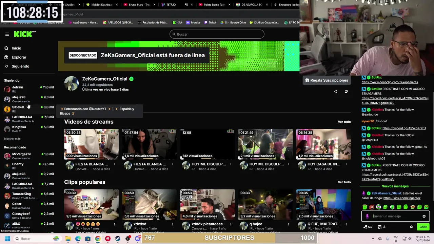Open followed channel Jefrain
Image resolution: width=434 pixels, height=244 pixels.
coord(29,89)
